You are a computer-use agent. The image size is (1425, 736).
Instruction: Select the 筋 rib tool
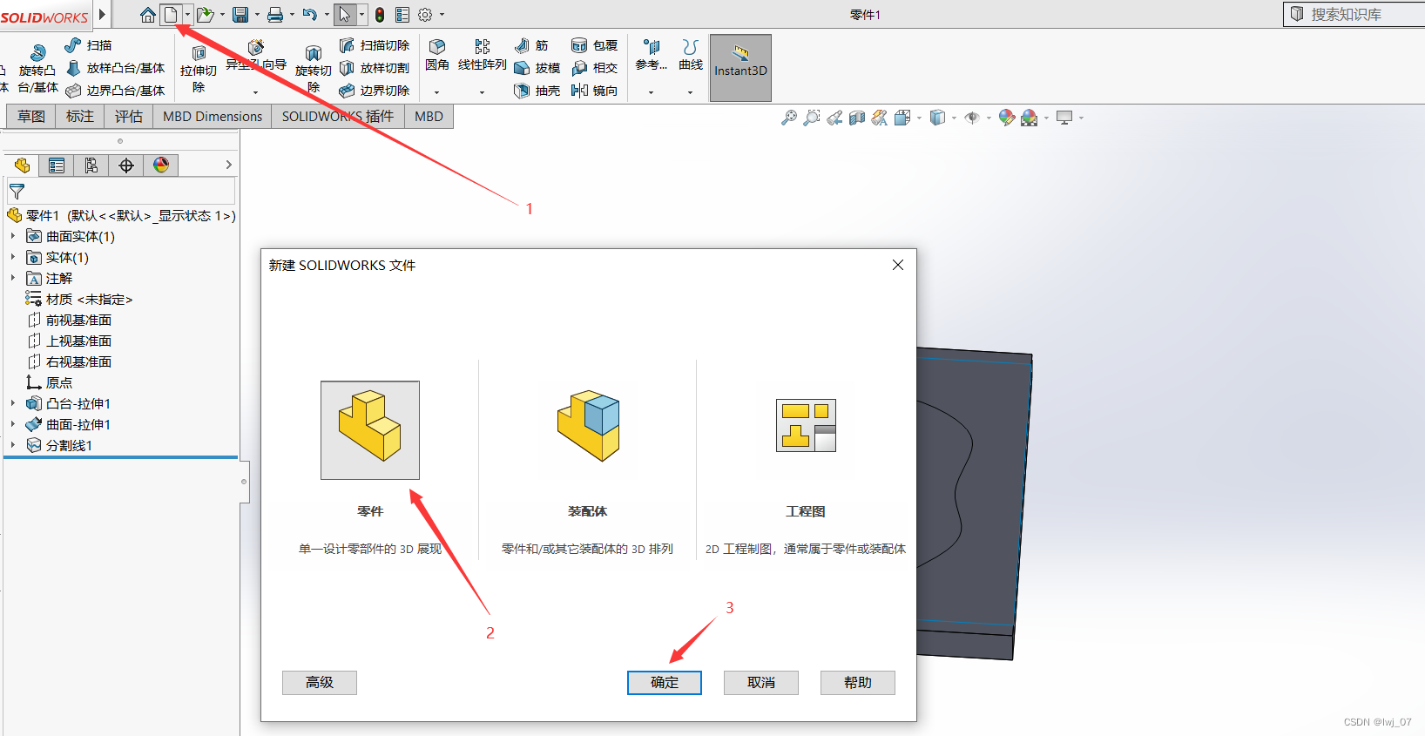[x=531, y=45]
